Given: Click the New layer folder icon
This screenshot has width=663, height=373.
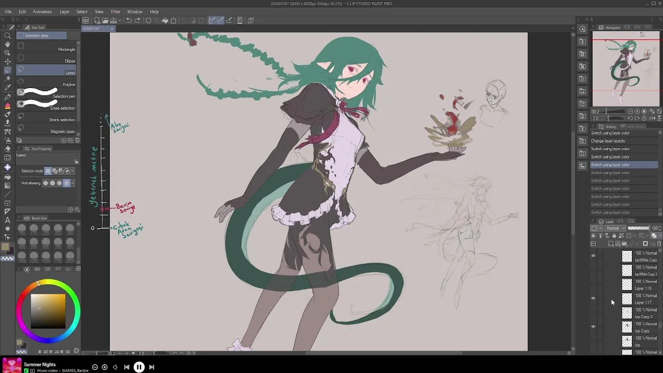Looking at the screenshot, I should click(x=625, y=243).
